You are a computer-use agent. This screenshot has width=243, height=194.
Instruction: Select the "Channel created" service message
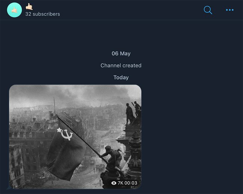pos(121,65)
